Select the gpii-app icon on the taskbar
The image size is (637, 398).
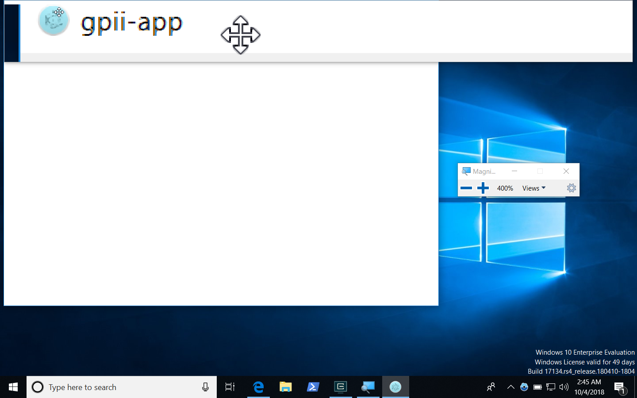(395, 387)
